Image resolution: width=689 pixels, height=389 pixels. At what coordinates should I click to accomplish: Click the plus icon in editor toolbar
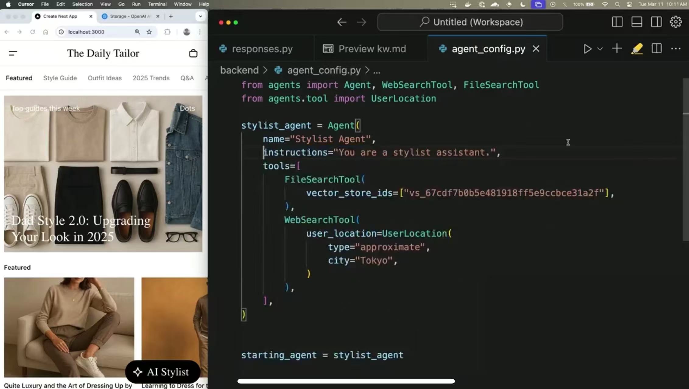[617, 49]
